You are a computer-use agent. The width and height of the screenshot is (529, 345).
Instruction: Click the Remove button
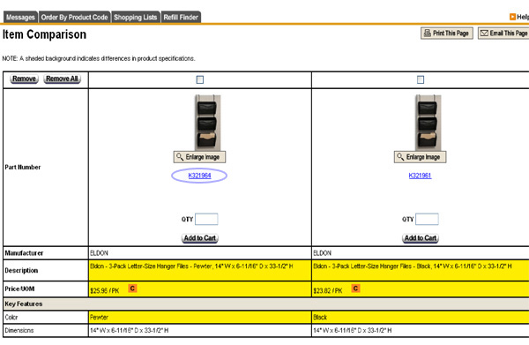24,79
